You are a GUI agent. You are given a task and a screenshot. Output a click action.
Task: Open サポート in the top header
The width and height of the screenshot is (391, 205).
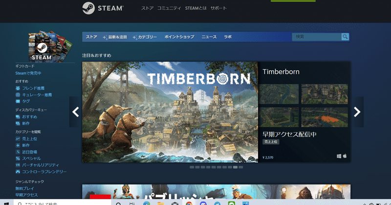218,8
